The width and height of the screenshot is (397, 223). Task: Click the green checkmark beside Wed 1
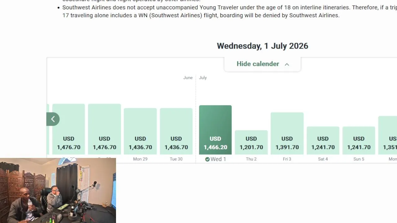click(x=207, y=159)
